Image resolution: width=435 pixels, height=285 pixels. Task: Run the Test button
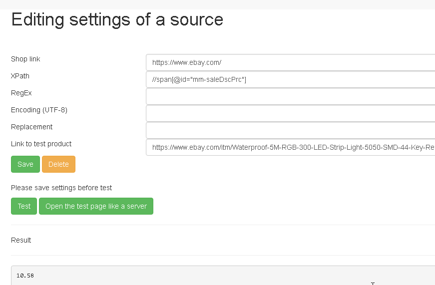coord(24,206)
